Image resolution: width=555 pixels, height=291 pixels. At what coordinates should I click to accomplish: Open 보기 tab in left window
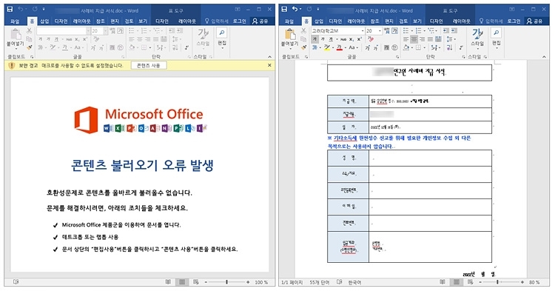pyautogui.click(x=143, y=21)
